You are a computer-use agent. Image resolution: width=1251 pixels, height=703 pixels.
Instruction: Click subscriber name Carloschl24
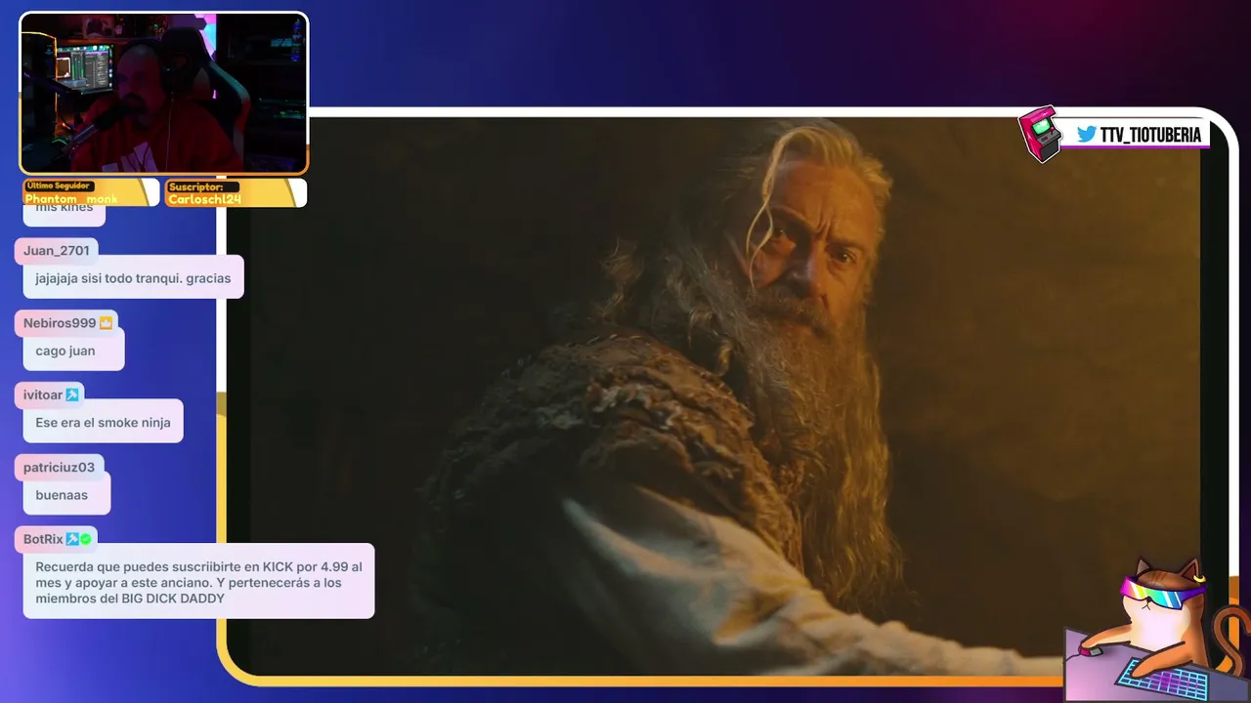pyautogui.click(x=204, y=199)
